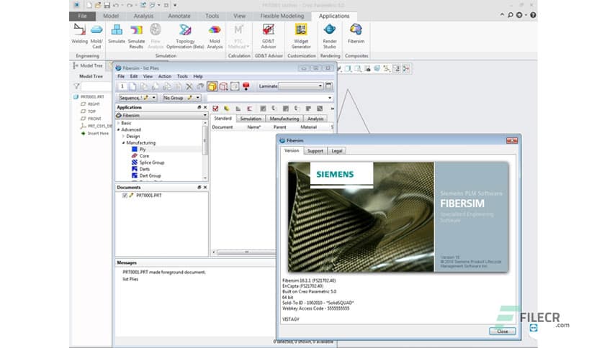Click the search magnifier icon at the ribbon's right end
This screenshot has height=348, width=602.
[x=511, y=15]
